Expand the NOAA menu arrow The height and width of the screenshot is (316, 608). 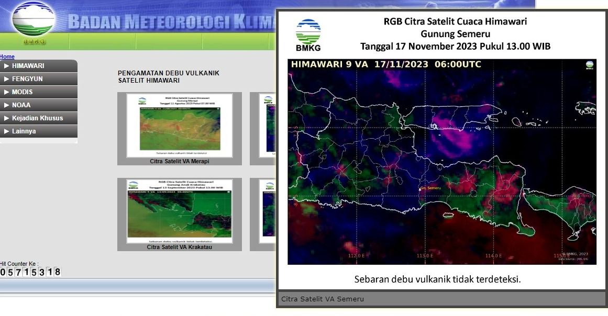pos(6,105)
